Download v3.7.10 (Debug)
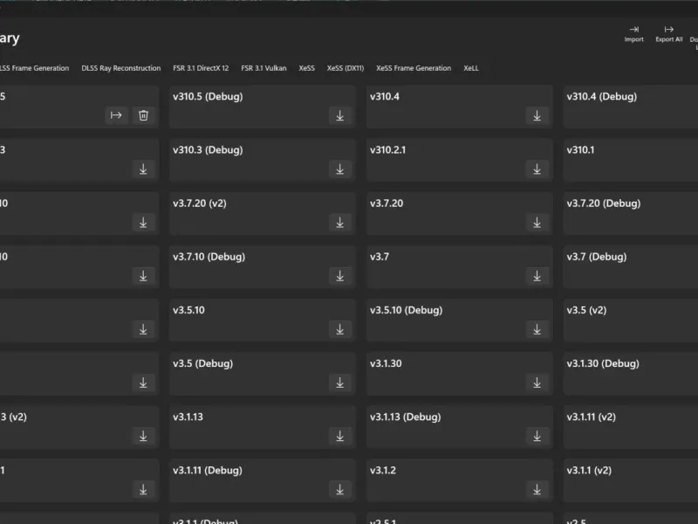 coord(340,276)
